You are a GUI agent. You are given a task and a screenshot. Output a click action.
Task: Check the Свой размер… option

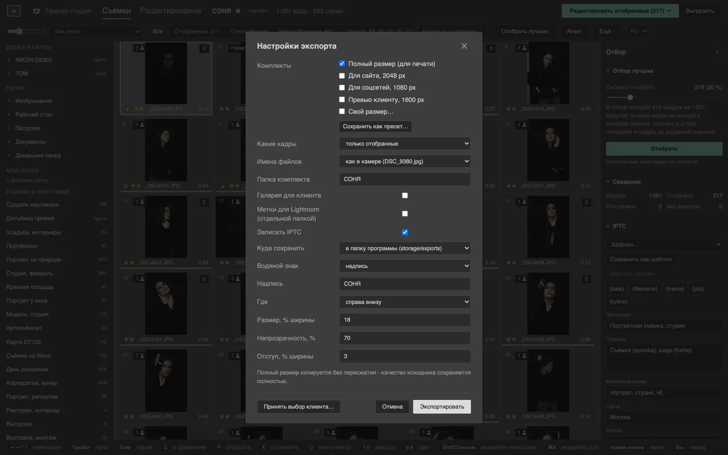(342, 111)
